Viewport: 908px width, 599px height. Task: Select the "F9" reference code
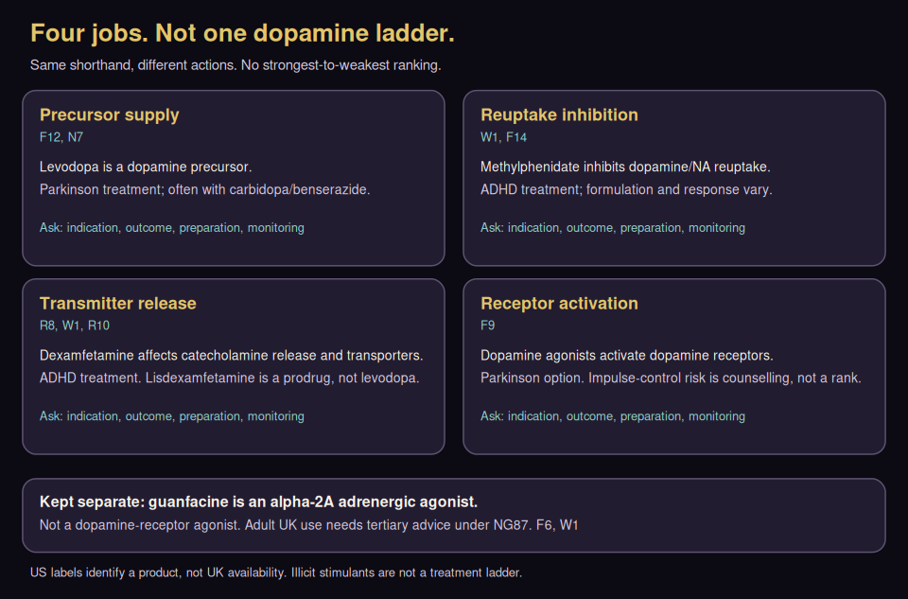(488, 326)
